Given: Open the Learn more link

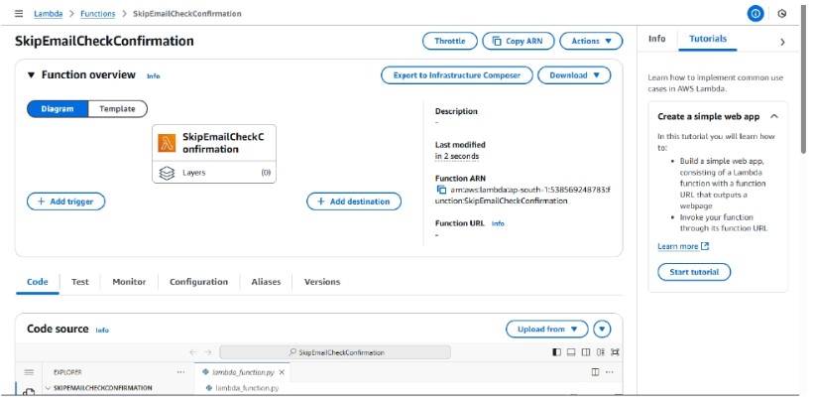Looking at the screenshot, I should point(678,246).
